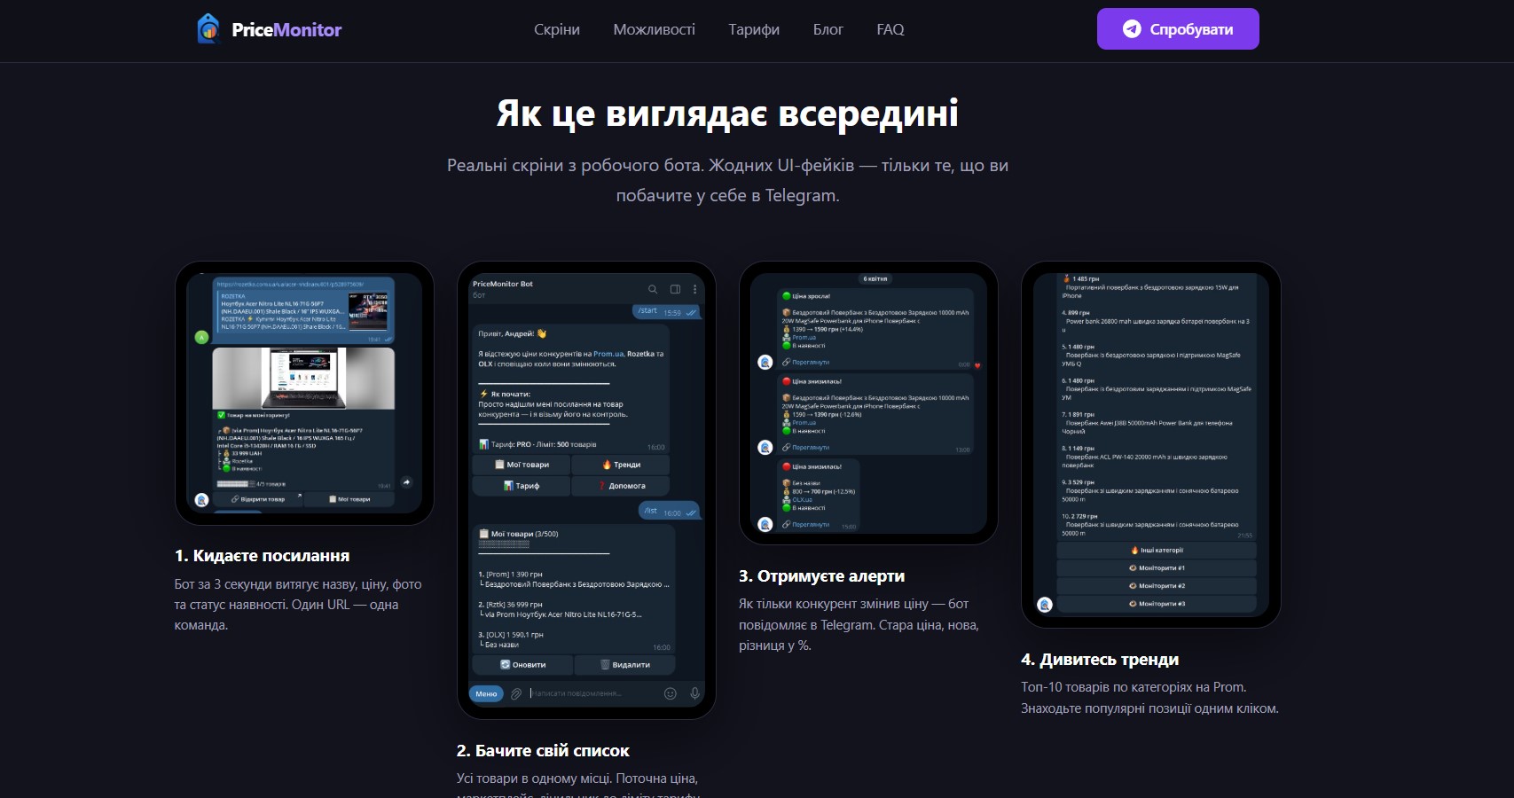Open the first screenshot with laptop photo

[304, 393]
